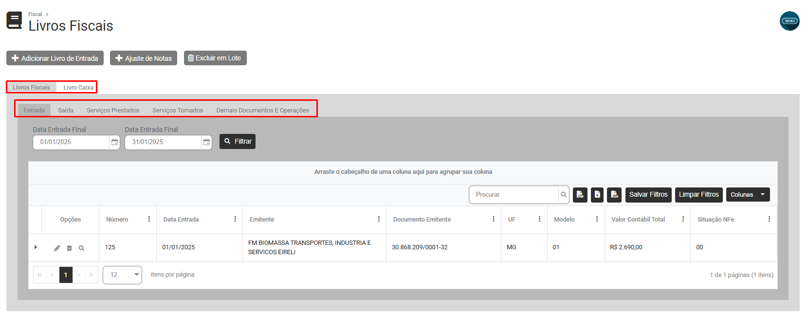Click the end date field with 31/01/2025

tap(163, 142)
